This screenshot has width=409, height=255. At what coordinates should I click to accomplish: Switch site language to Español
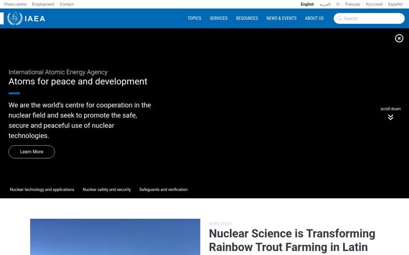[395, 4]
